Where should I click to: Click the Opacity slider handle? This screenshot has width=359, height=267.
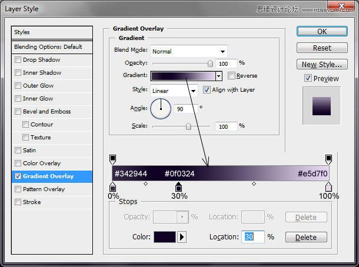point(210,64)
